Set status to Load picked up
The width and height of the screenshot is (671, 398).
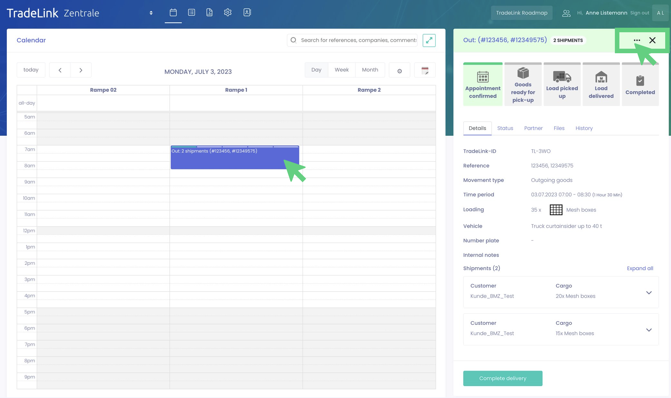[x=562, y=85]
